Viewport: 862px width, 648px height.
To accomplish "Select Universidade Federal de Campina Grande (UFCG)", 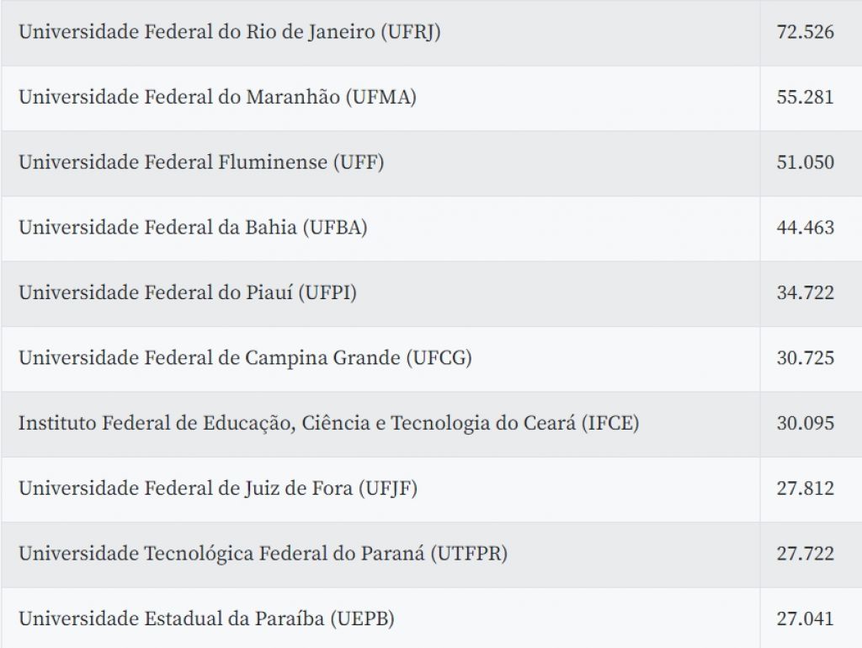I will pos(245,358).
